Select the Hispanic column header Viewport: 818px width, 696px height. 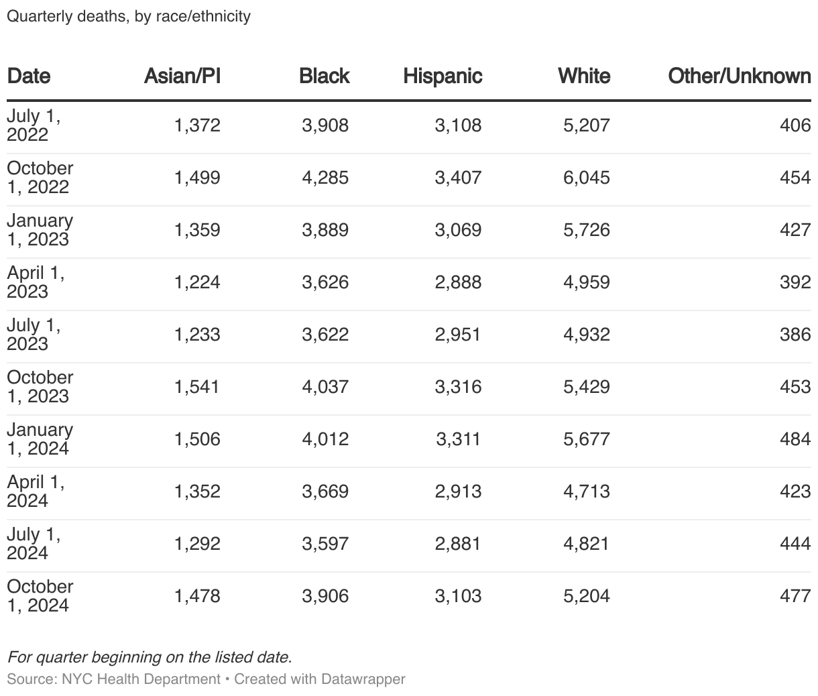[443, 76]
